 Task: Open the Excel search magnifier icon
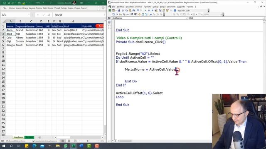click(x=51, y=3)
